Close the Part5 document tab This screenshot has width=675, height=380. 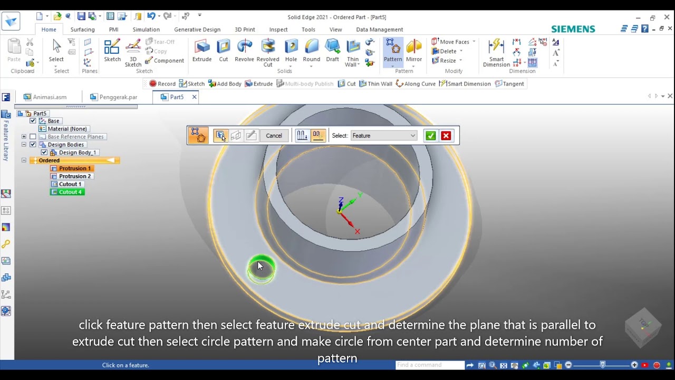(194, 97)
